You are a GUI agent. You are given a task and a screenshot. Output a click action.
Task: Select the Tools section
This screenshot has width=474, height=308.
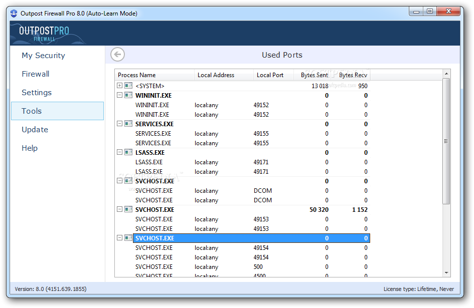pos(58,111)
